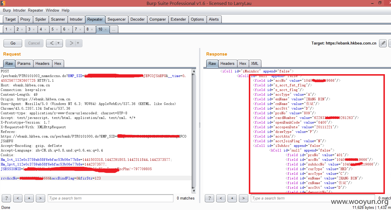Image resolution: width=391 pixels, height=210 pixels.
Task: Click request search next match arrow
Action: [x=40, y=198]
